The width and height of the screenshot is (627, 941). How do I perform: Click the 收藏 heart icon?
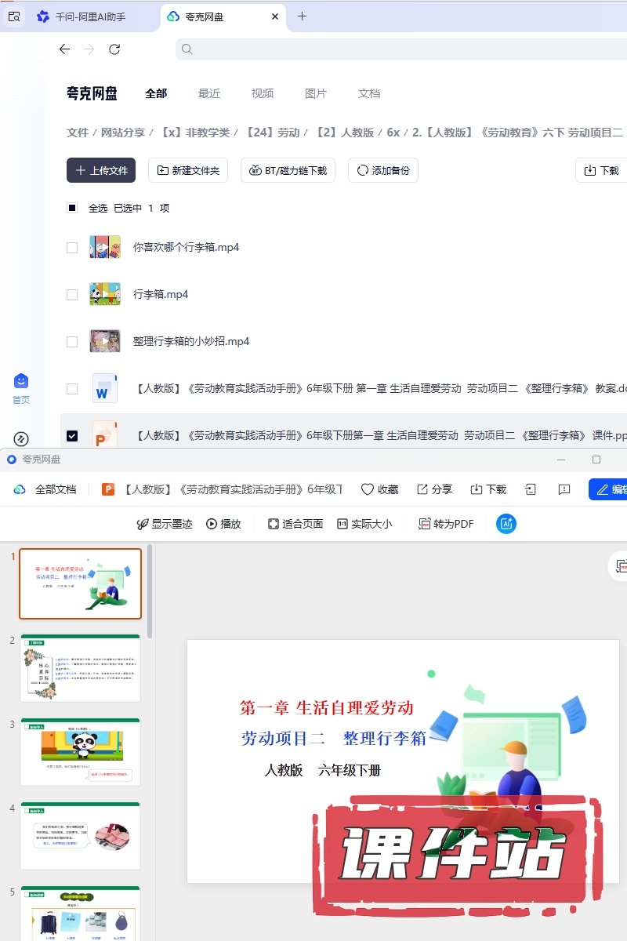pyautogui.click(x=379, y=489)
